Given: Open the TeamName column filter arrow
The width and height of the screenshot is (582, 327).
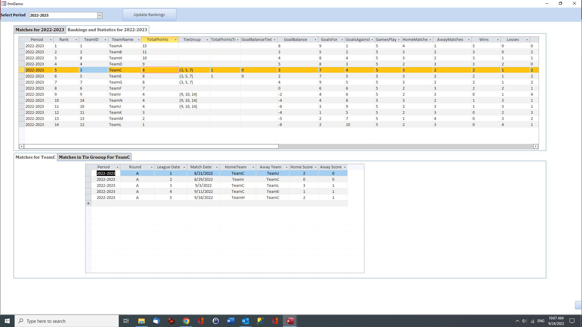Looking at the screenshot, I should (x=139, y=40).
